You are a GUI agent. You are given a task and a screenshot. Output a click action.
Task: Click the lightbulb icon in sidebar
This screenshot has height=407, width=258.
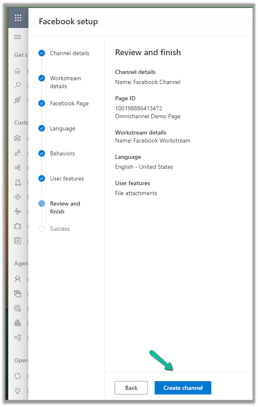coord(18,390)
